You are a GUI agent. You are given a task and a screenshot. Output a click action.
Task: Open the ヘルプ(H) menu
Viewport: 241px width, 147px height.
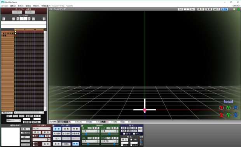[69, 6]
